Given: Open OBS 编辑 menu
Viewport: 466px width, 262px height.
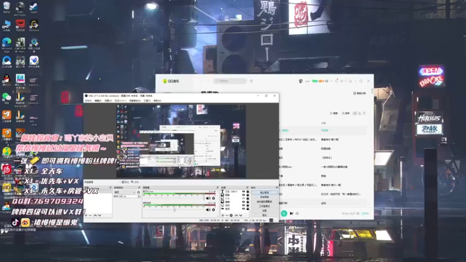Looking at the screenshot, I should click(x=98, y=101).
